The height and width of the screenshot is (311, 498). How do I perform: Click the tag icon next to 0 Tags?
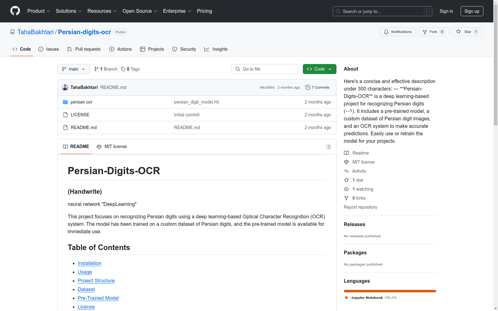click(x=123, y=69)
